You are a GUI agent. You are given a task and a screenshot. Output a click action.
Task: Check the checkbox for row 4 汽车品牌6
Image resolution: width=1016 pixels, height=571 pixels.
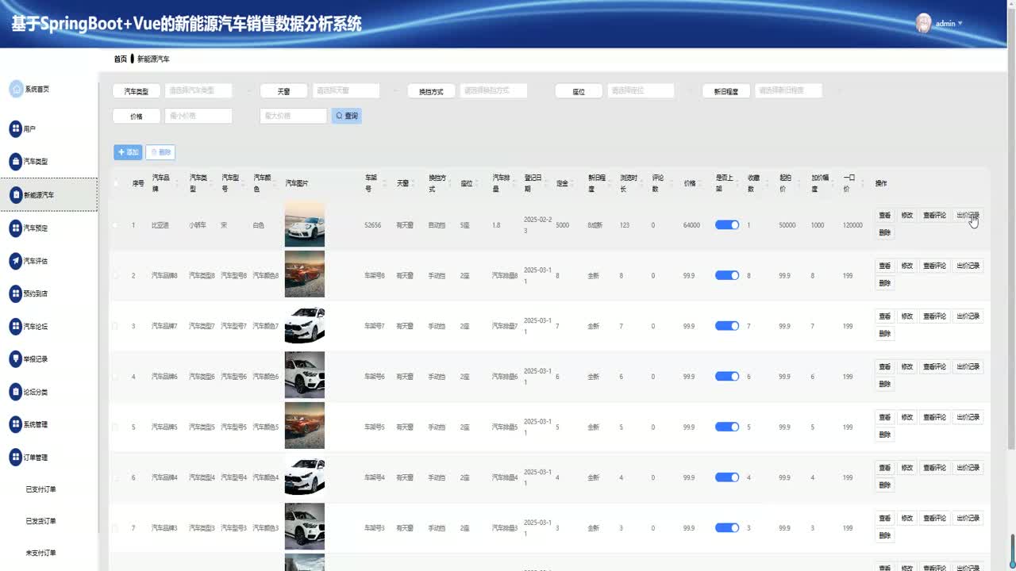point(116,377)
